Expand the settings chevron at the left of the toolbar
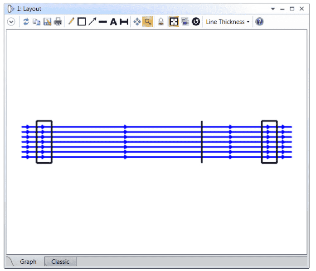The height and width of the screenshot is (271, 316). 11,22
